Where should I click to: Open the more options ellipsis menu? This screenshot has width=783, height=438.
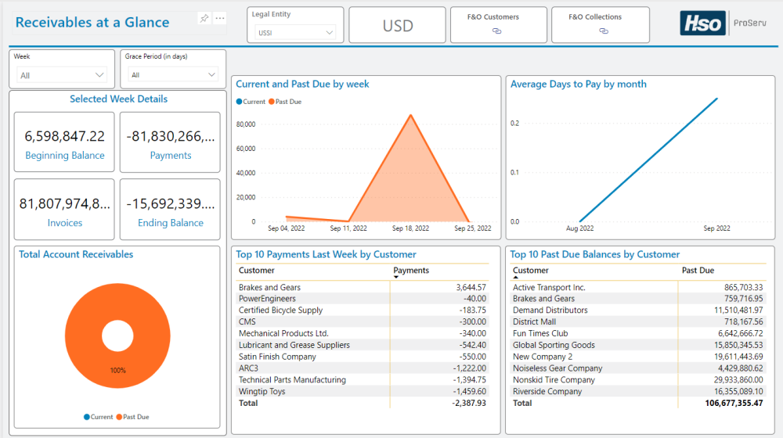(x=220, y=18)
